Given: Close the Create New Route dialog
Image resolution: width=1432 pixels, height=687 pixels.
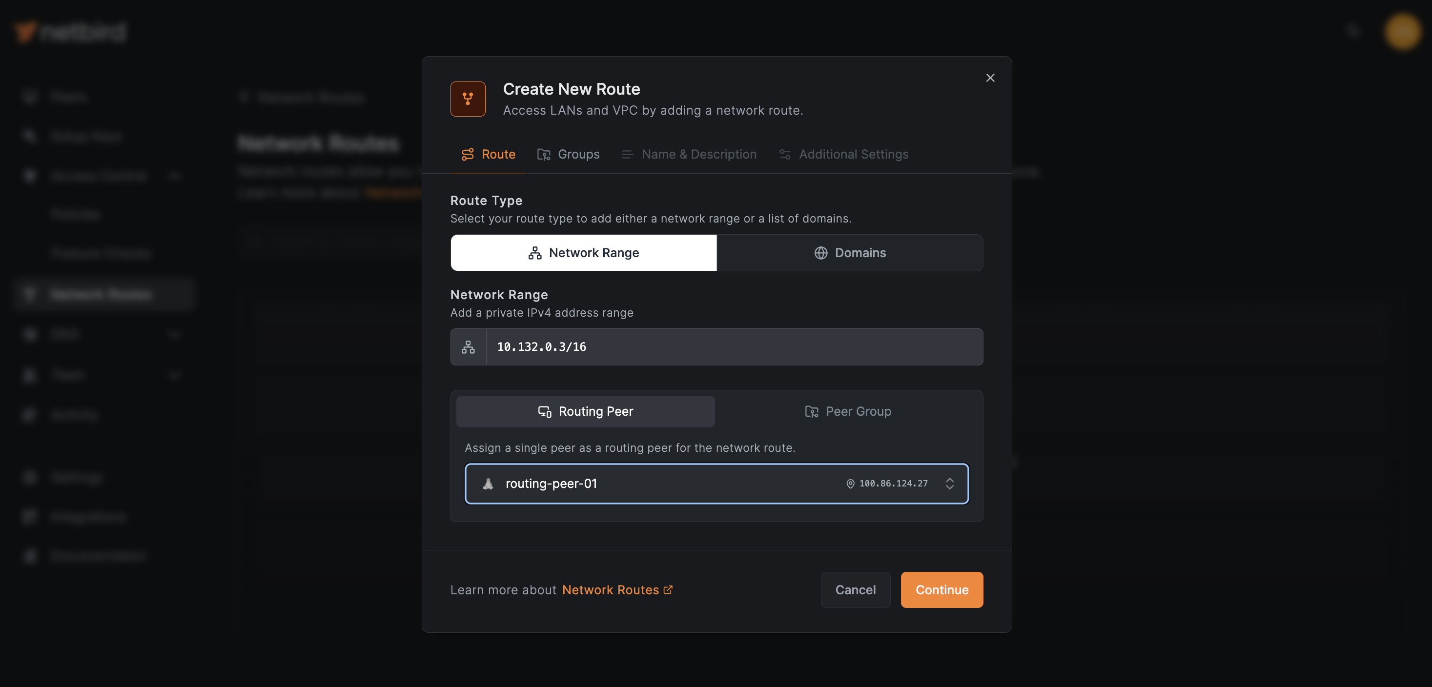Looking at the screenshot, I should coord(990,78).
